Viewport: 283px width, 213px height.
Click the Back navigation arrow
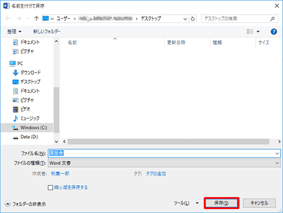pos(8,19)
